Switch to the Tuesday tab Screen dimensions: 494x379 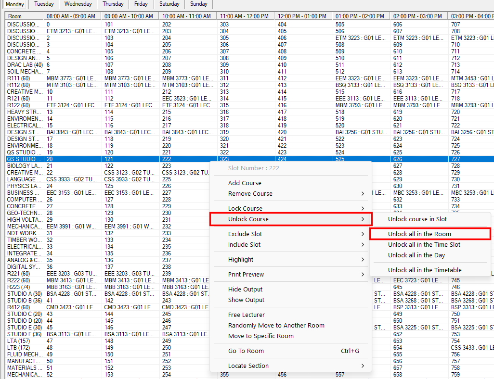click(x=44, y=4)
